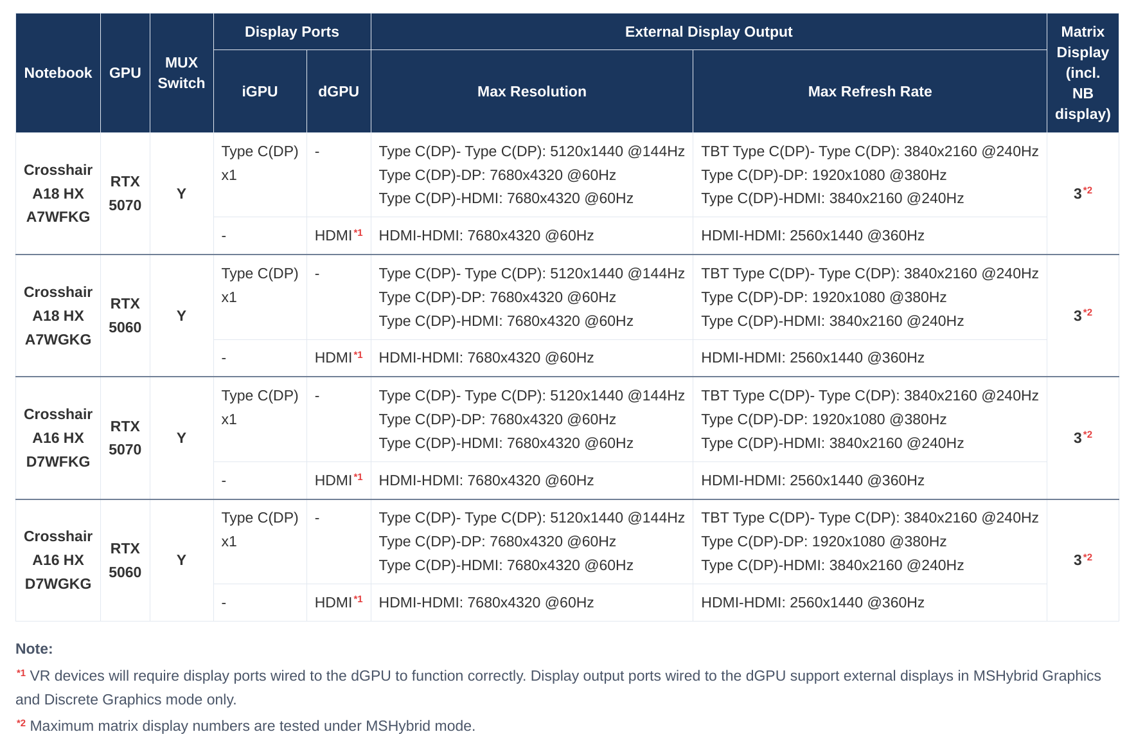Click the footnote marker on first HDMI entry

click(358, 233)
